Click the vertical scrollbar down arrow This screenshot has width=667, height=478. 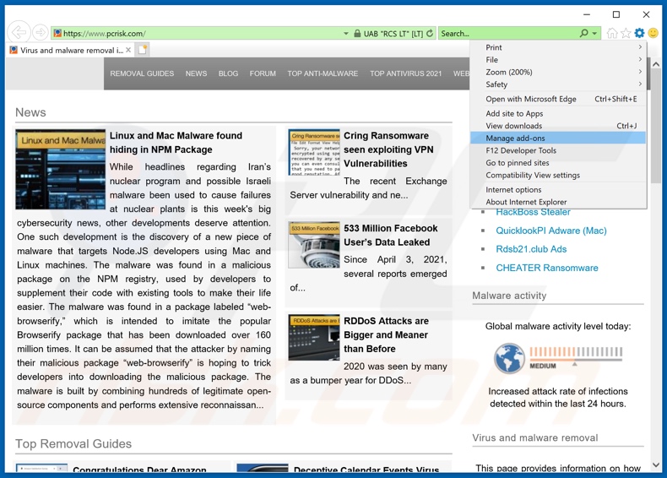tap(656, 465)
